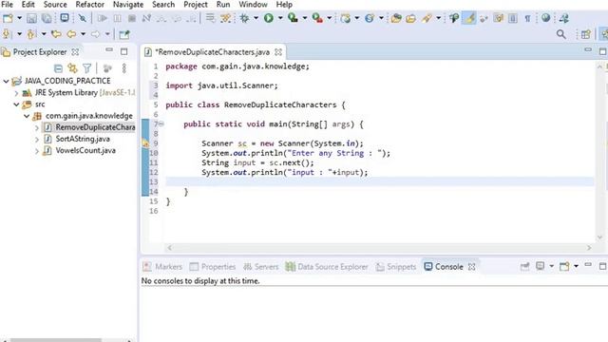Click the magnifier Quick Access search icon
Screen dimensions: 608x342
tap(561, 34)
